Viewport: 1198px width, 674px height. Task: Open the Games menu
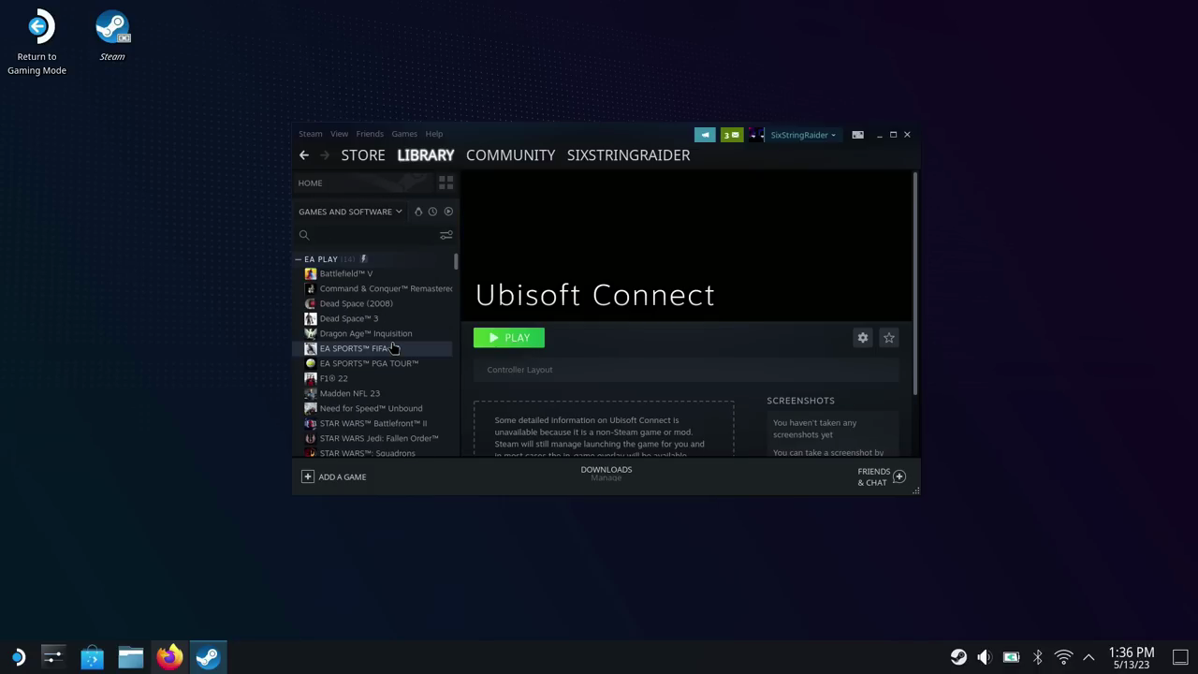(x=404, y=134)
